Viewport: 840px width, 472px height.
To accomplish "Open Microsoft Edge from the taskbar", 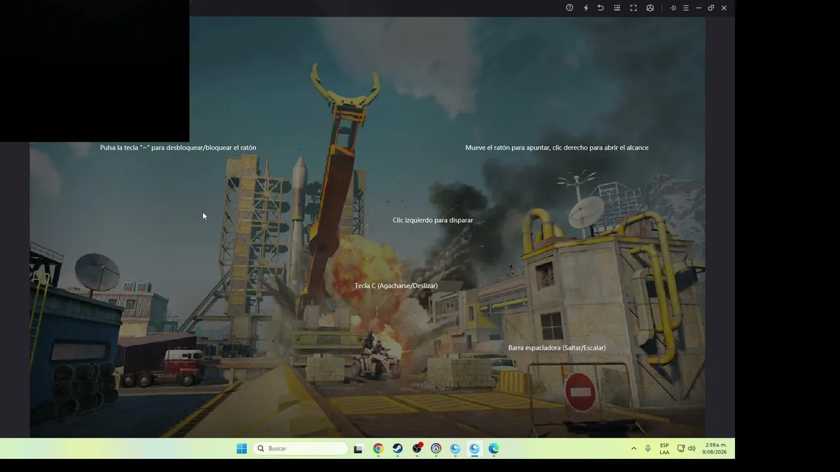I will pos(493,448).
